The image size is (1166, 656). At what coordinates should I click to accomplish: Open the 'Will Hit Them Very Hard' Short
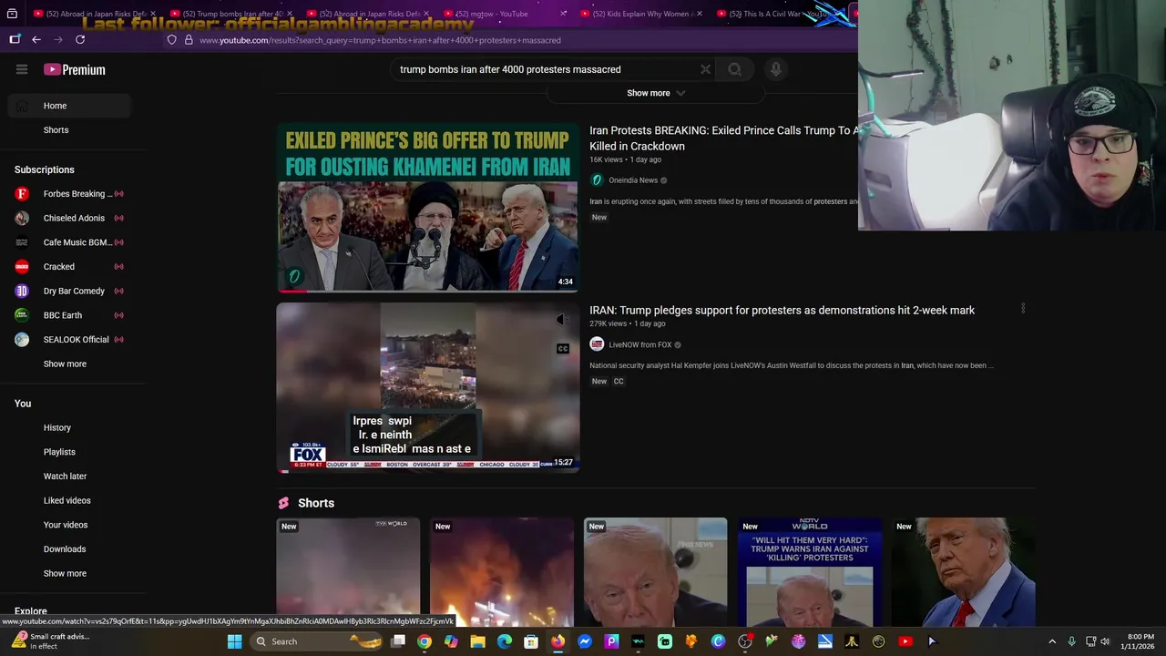(x=809, y=572)
